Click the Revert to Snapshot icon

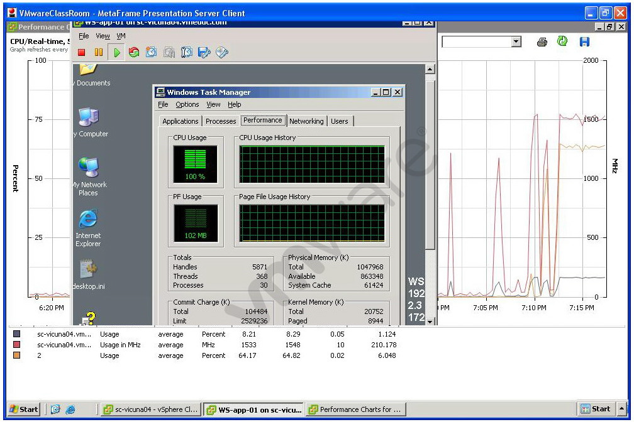pos(169,53)
